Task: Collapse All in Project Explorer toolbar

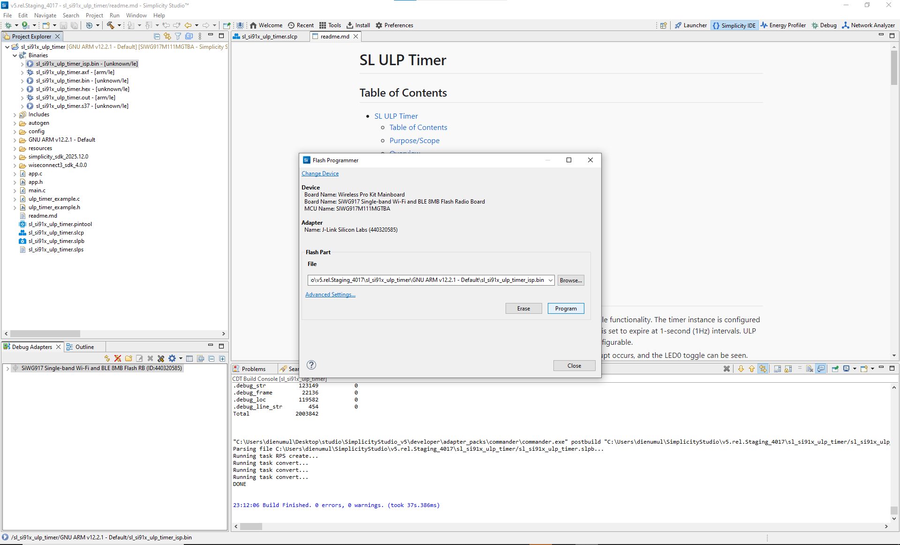Action: pyautogui.click(x=157, y=36)
